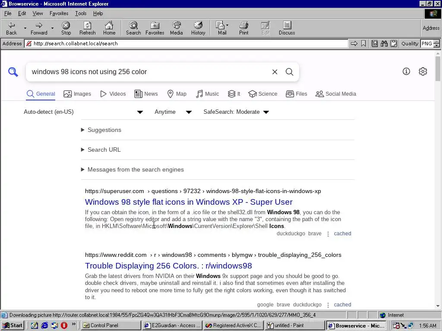The width and height of the screenshot is (442, 331).
Task: Open the SafeSearch Moderate dropdown
Action: pyautogui.click(x=236, y=112)
